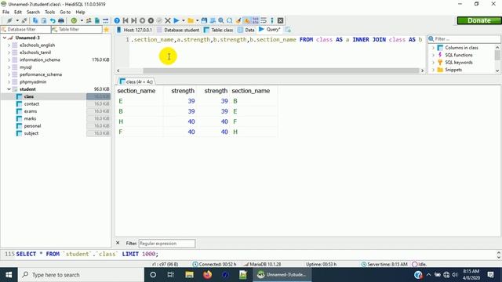
Task: Switch to Table: class tab
Action: point(218,30)
